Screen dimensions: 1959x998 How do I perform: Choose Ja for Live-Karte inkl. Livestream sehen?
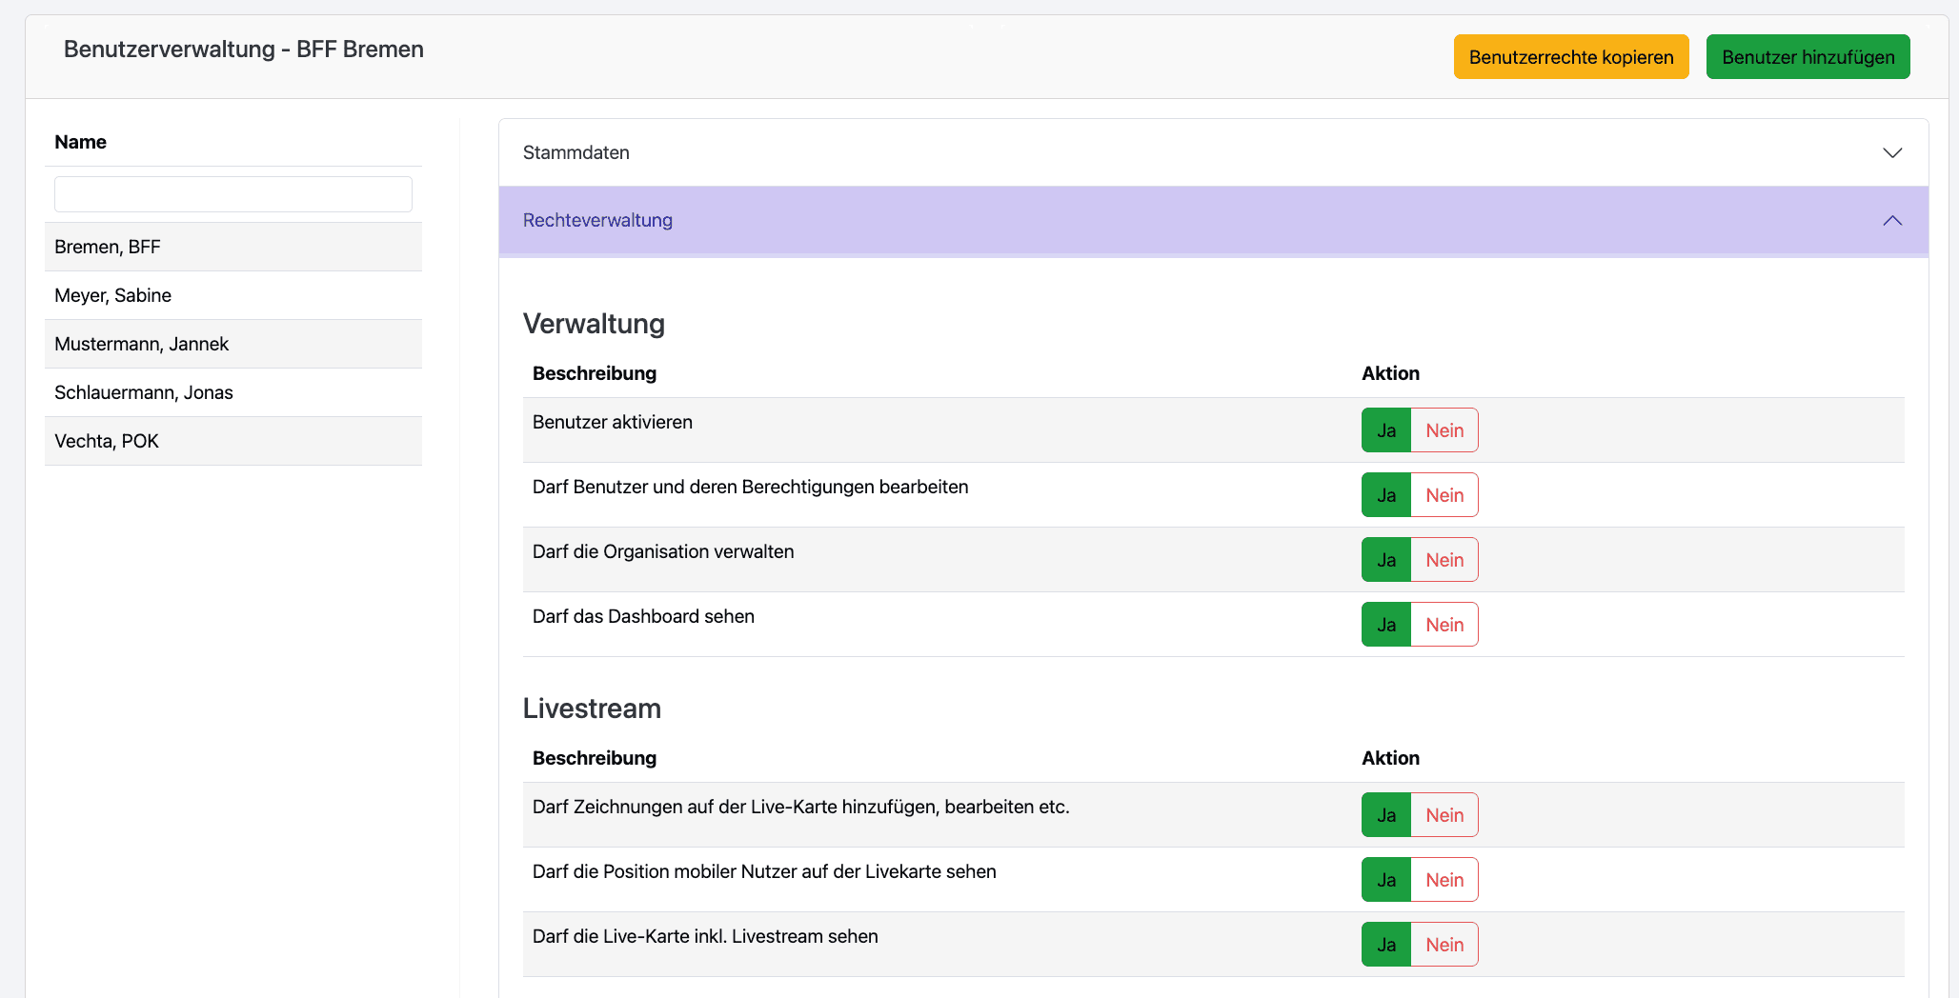pyautogui.click(x=1385, y=945)
